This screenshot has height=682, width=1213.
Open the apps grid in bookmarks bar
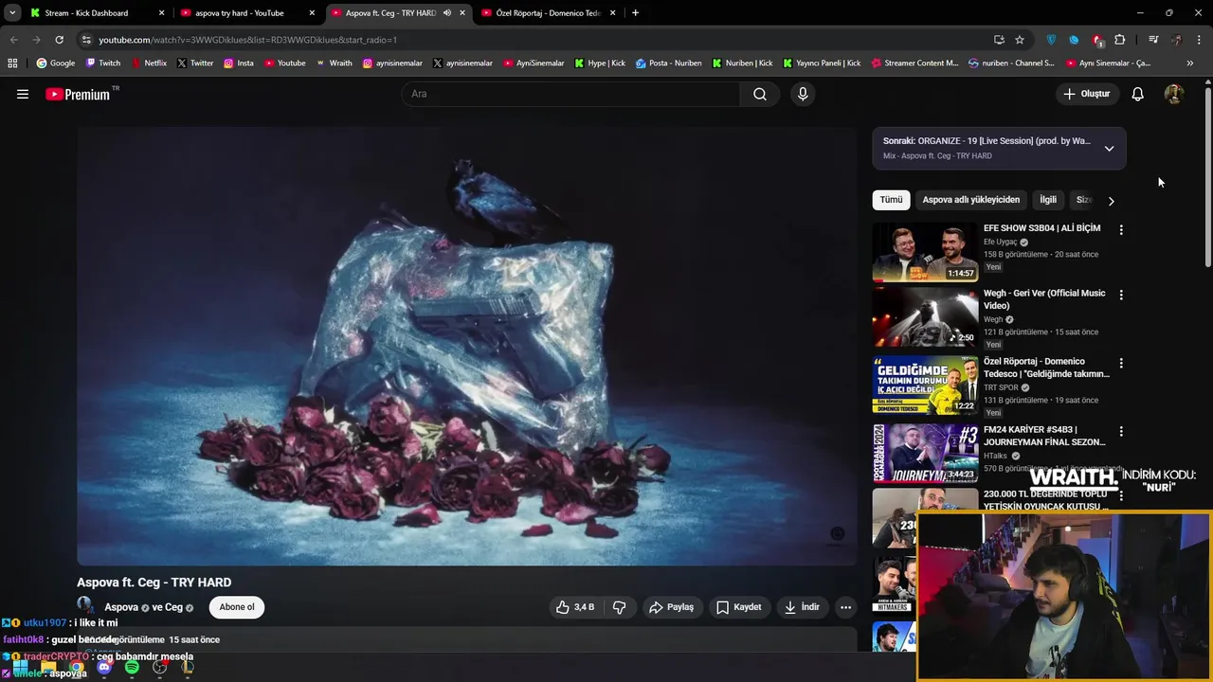12,63
